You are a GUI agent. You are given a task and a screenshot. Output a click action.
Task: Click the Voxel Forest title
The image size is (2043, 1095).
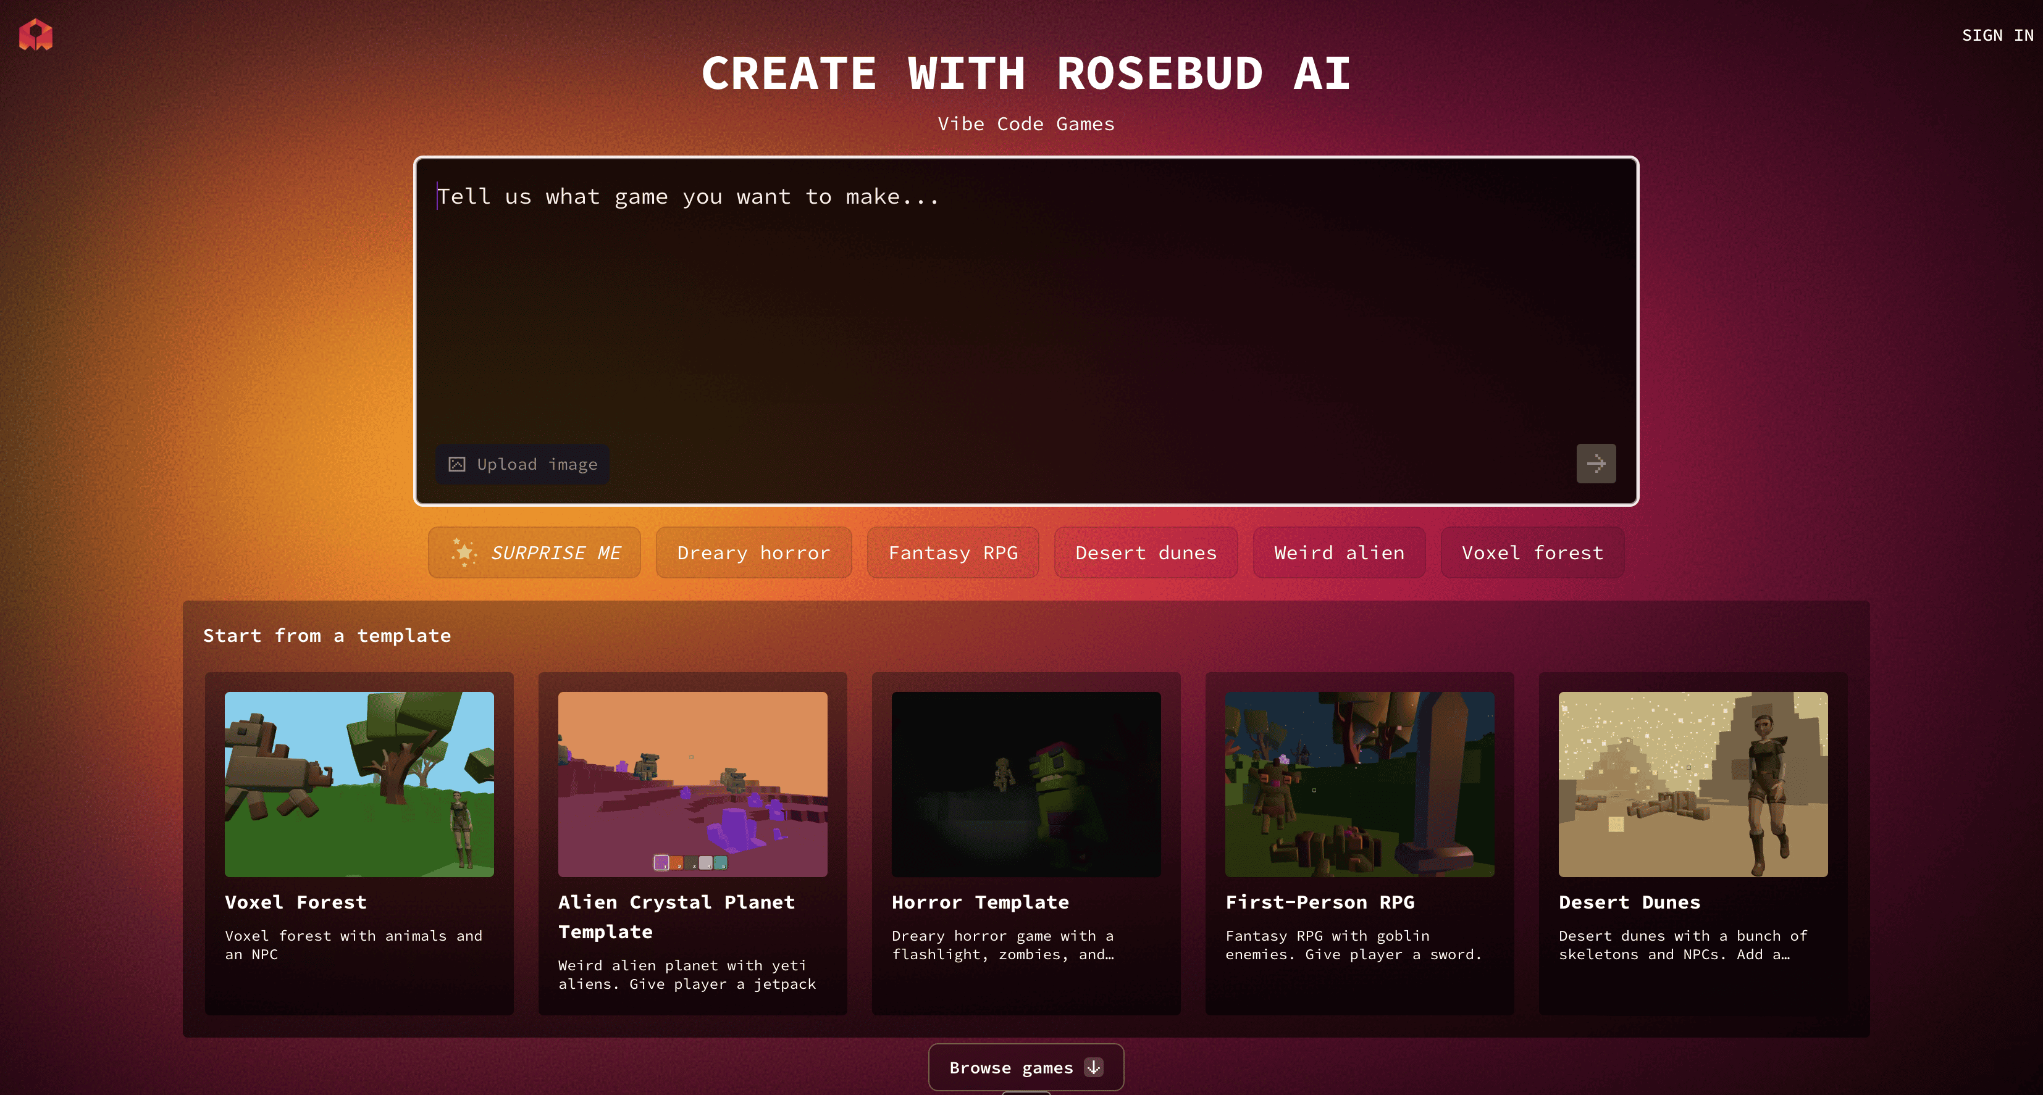coord(296,902)
